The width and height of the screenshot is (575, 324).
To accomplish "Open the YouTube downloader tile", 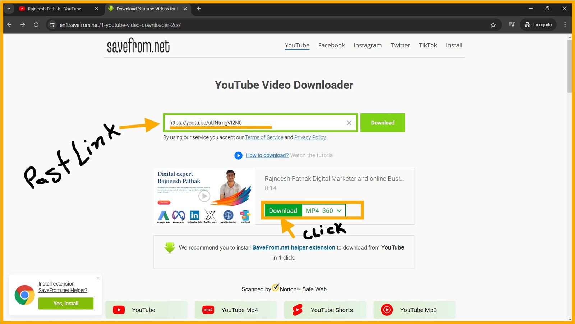I will click(146, 310).
